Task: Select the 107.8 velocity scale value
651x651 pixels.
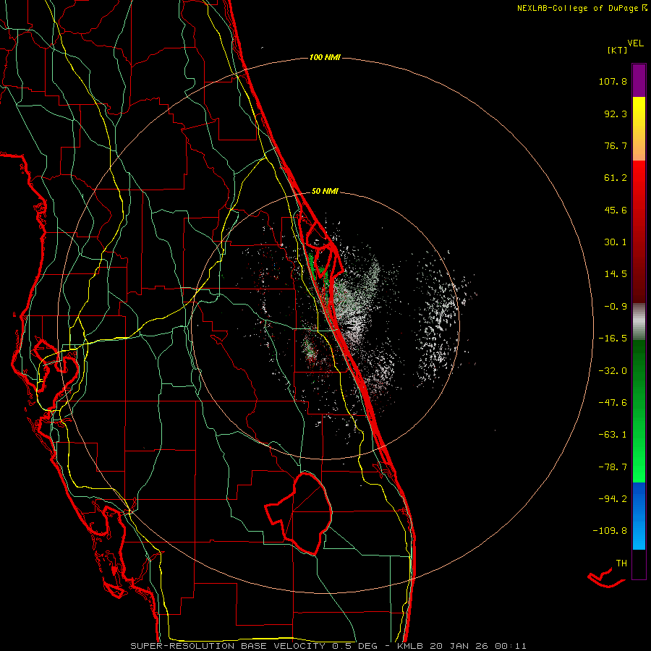Action: click(613, 81)
